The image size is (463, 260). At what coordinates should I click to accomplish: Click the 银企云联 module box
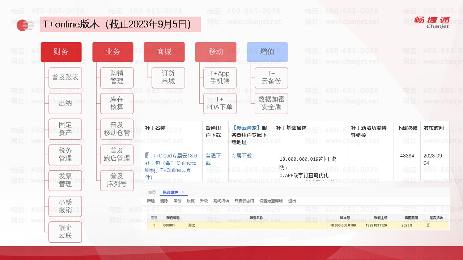(65, 232)
